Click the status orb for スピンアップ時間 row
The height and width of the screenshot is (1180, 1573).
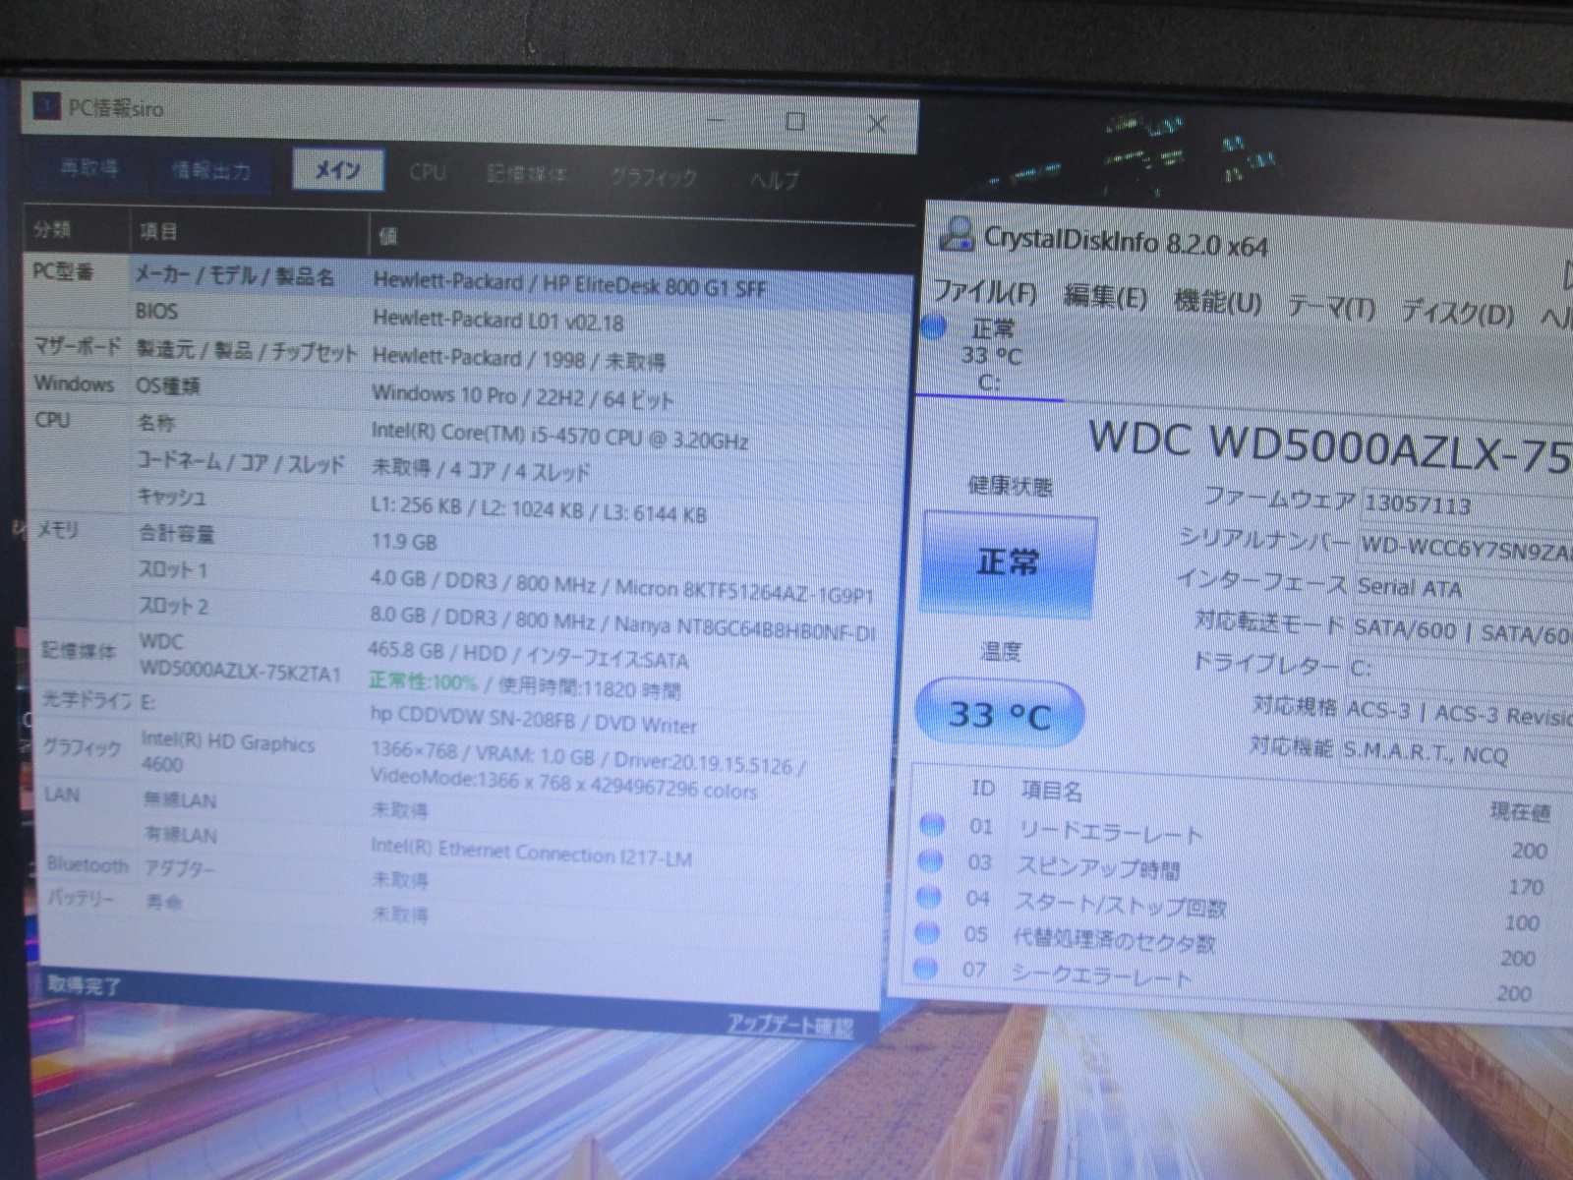point(929,860)
